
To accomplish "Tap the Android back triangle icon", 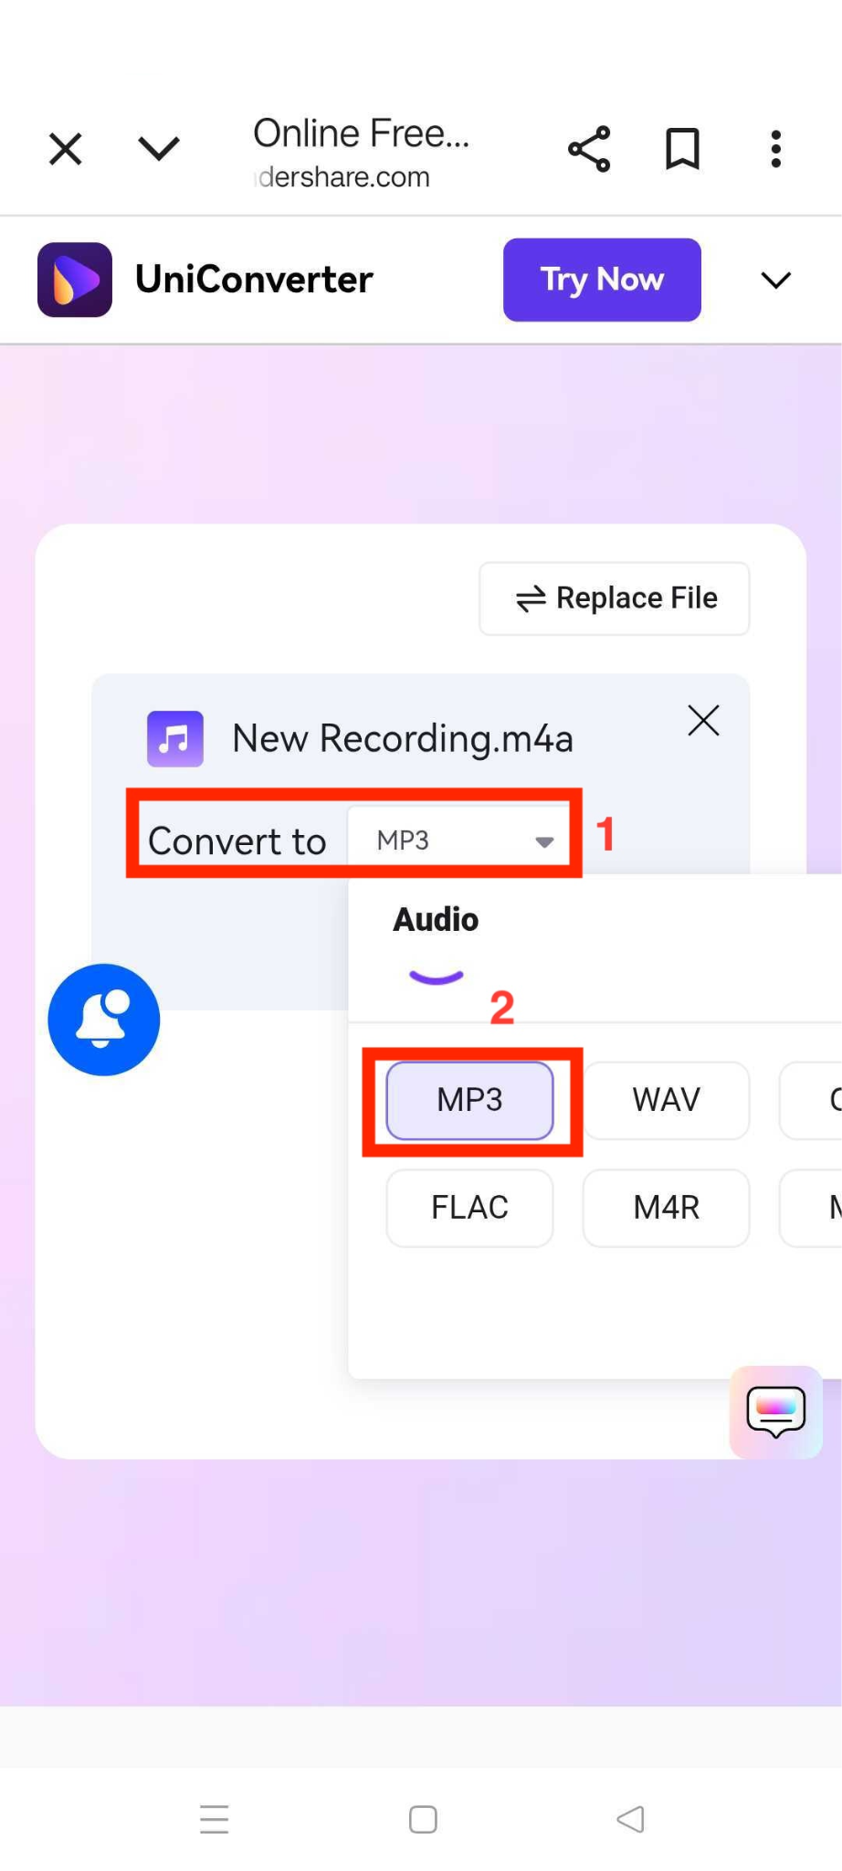I will 630,1819.
